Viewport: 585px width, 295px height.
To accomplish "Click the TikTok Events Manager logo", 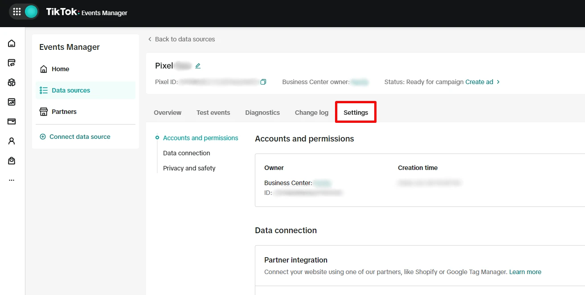I will click(x=87, y=12).
